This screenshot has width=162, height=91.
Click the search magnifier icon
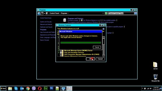pos(135,13)
